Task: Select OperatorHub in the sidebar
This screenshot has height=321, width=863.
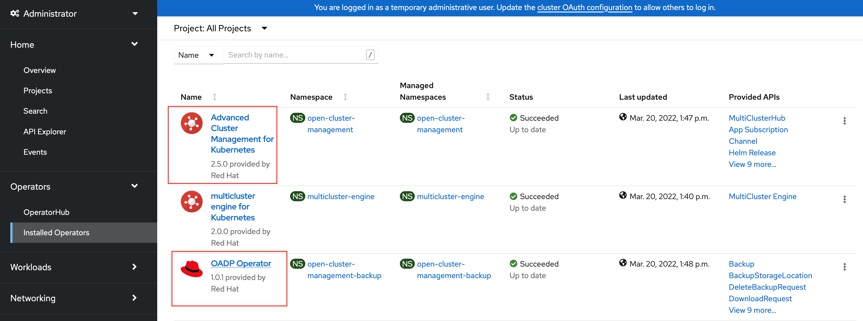Action: coord(47,212)
